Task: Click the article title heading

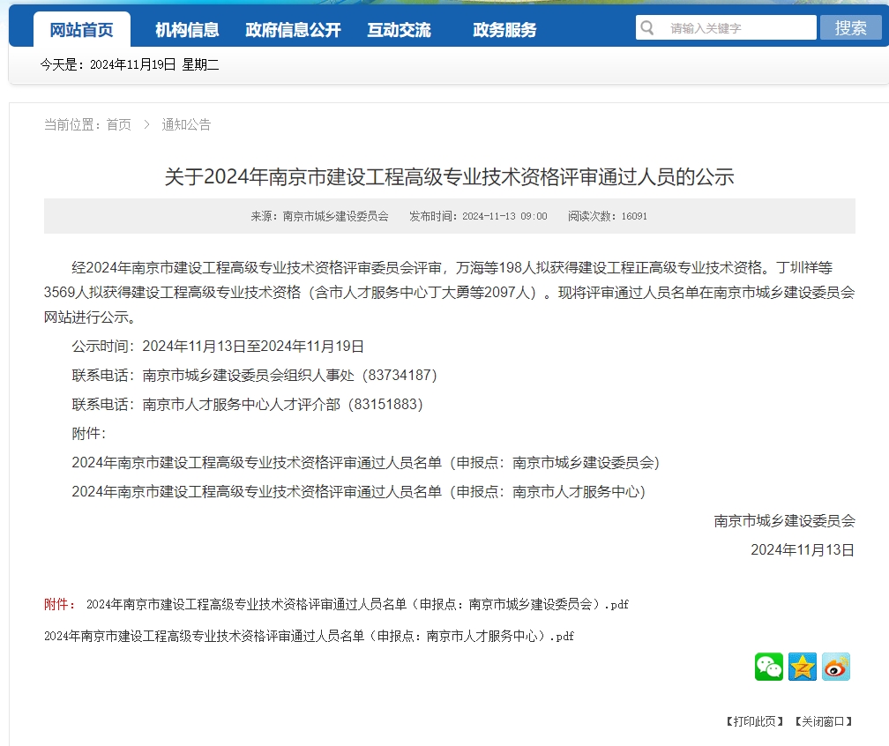Action: 449,176
